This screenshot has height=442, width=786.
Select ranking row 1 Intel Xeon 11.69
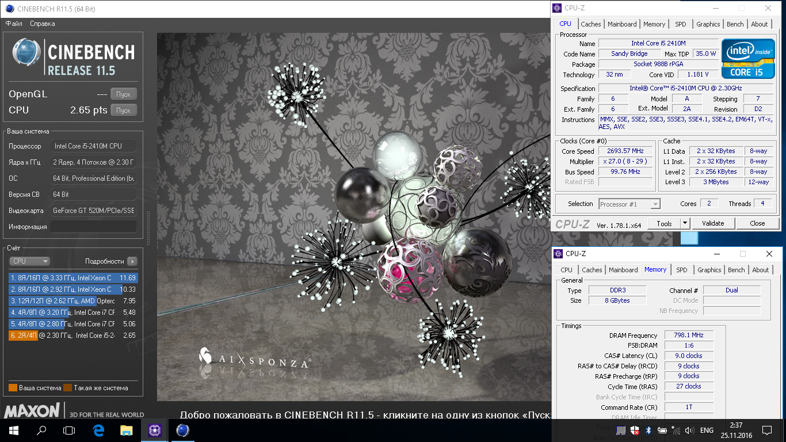pyautogui.click(x=73, y=278)
